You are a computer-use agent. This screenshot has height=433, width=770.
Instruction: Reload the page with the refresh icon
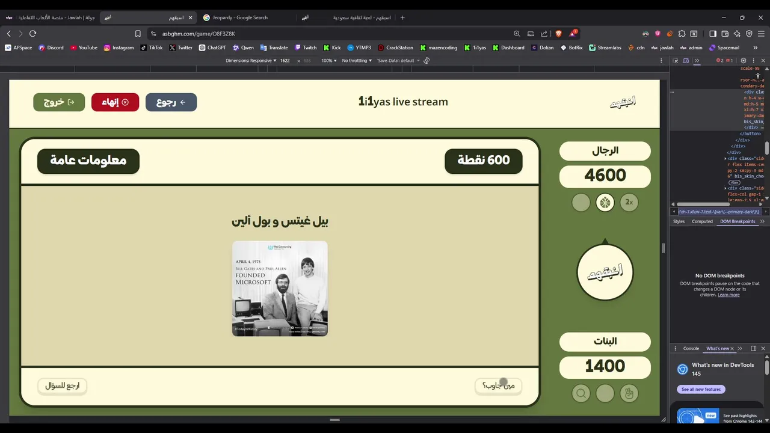click(32, 34)
